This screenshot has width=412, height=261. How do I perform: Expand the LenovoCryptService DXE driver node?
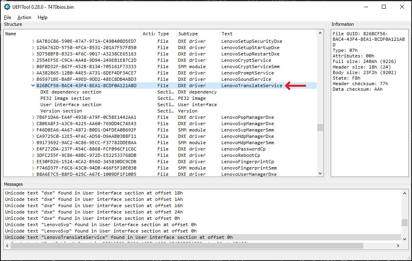pos(33,60)
